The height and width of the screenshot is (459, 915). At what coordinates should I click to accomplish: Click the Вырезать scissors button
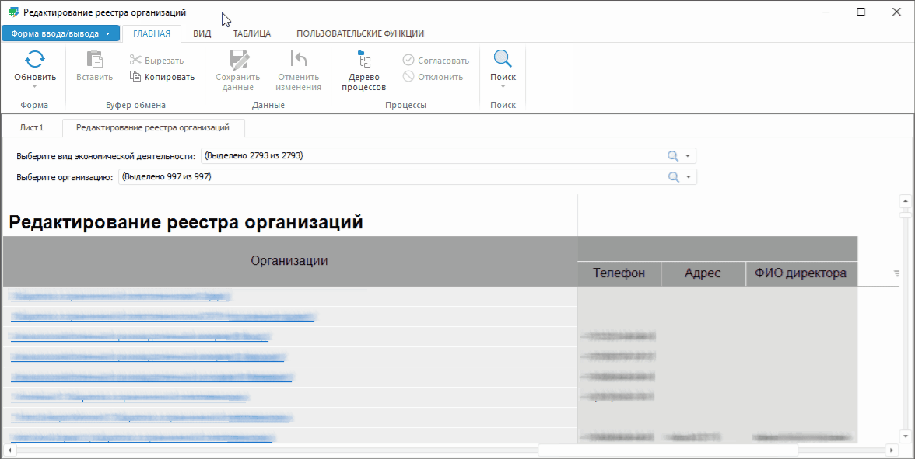156,61
